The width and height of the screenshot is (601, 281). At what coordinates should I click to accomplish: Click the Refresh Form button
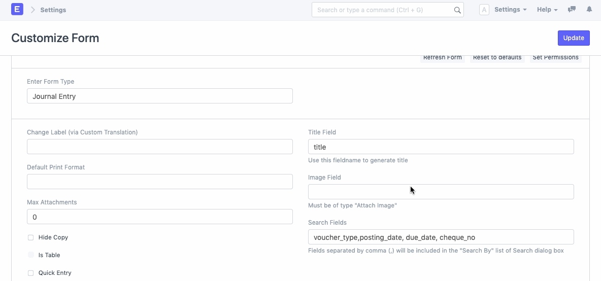(443, 58)
